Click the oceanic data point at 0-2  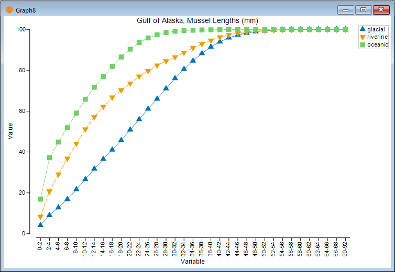[40, 199]
